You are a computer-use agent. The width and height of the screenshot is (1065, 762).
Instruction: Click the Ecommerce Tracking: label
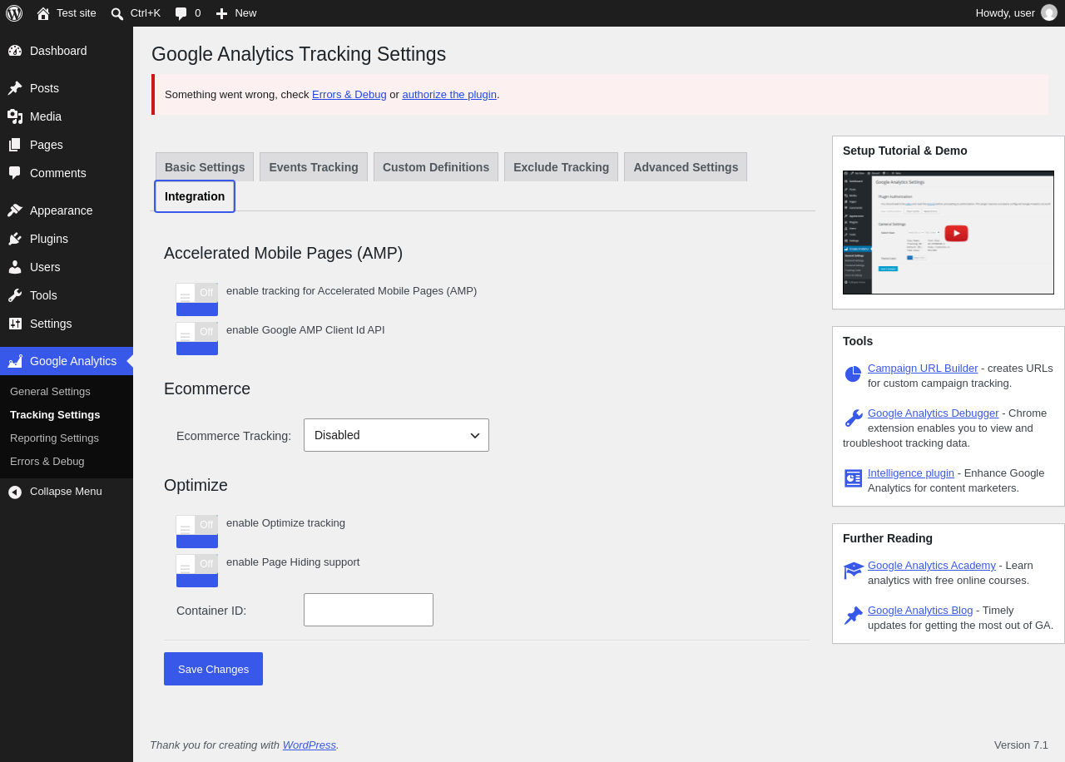[234, 436]
